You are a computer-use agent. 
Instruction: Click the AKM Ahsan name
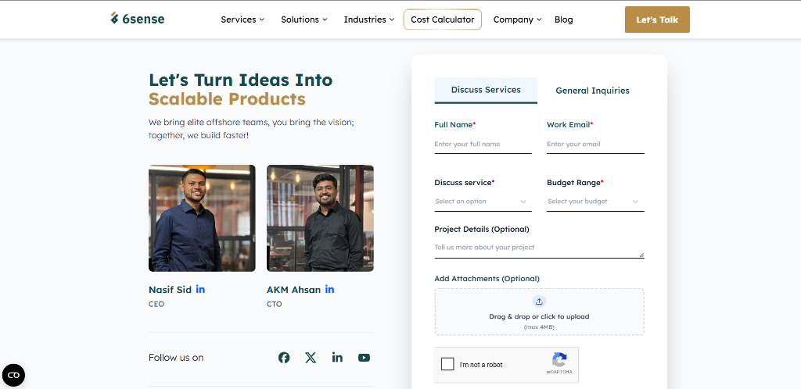(x=294, y=290)
